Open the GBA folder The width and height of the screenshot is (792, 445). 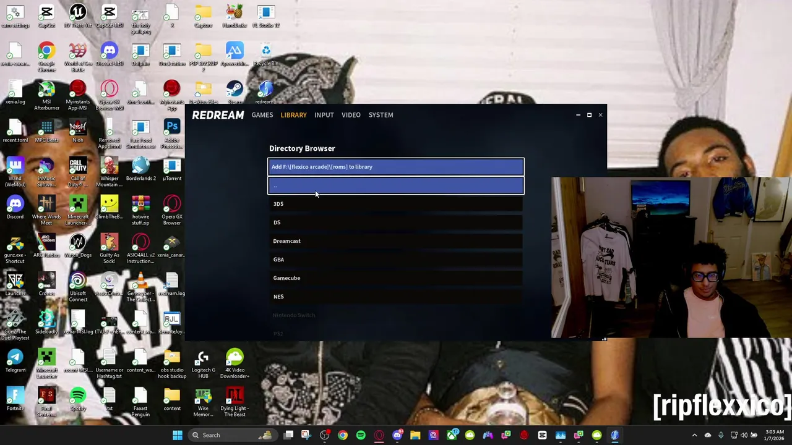click(396, 260)
